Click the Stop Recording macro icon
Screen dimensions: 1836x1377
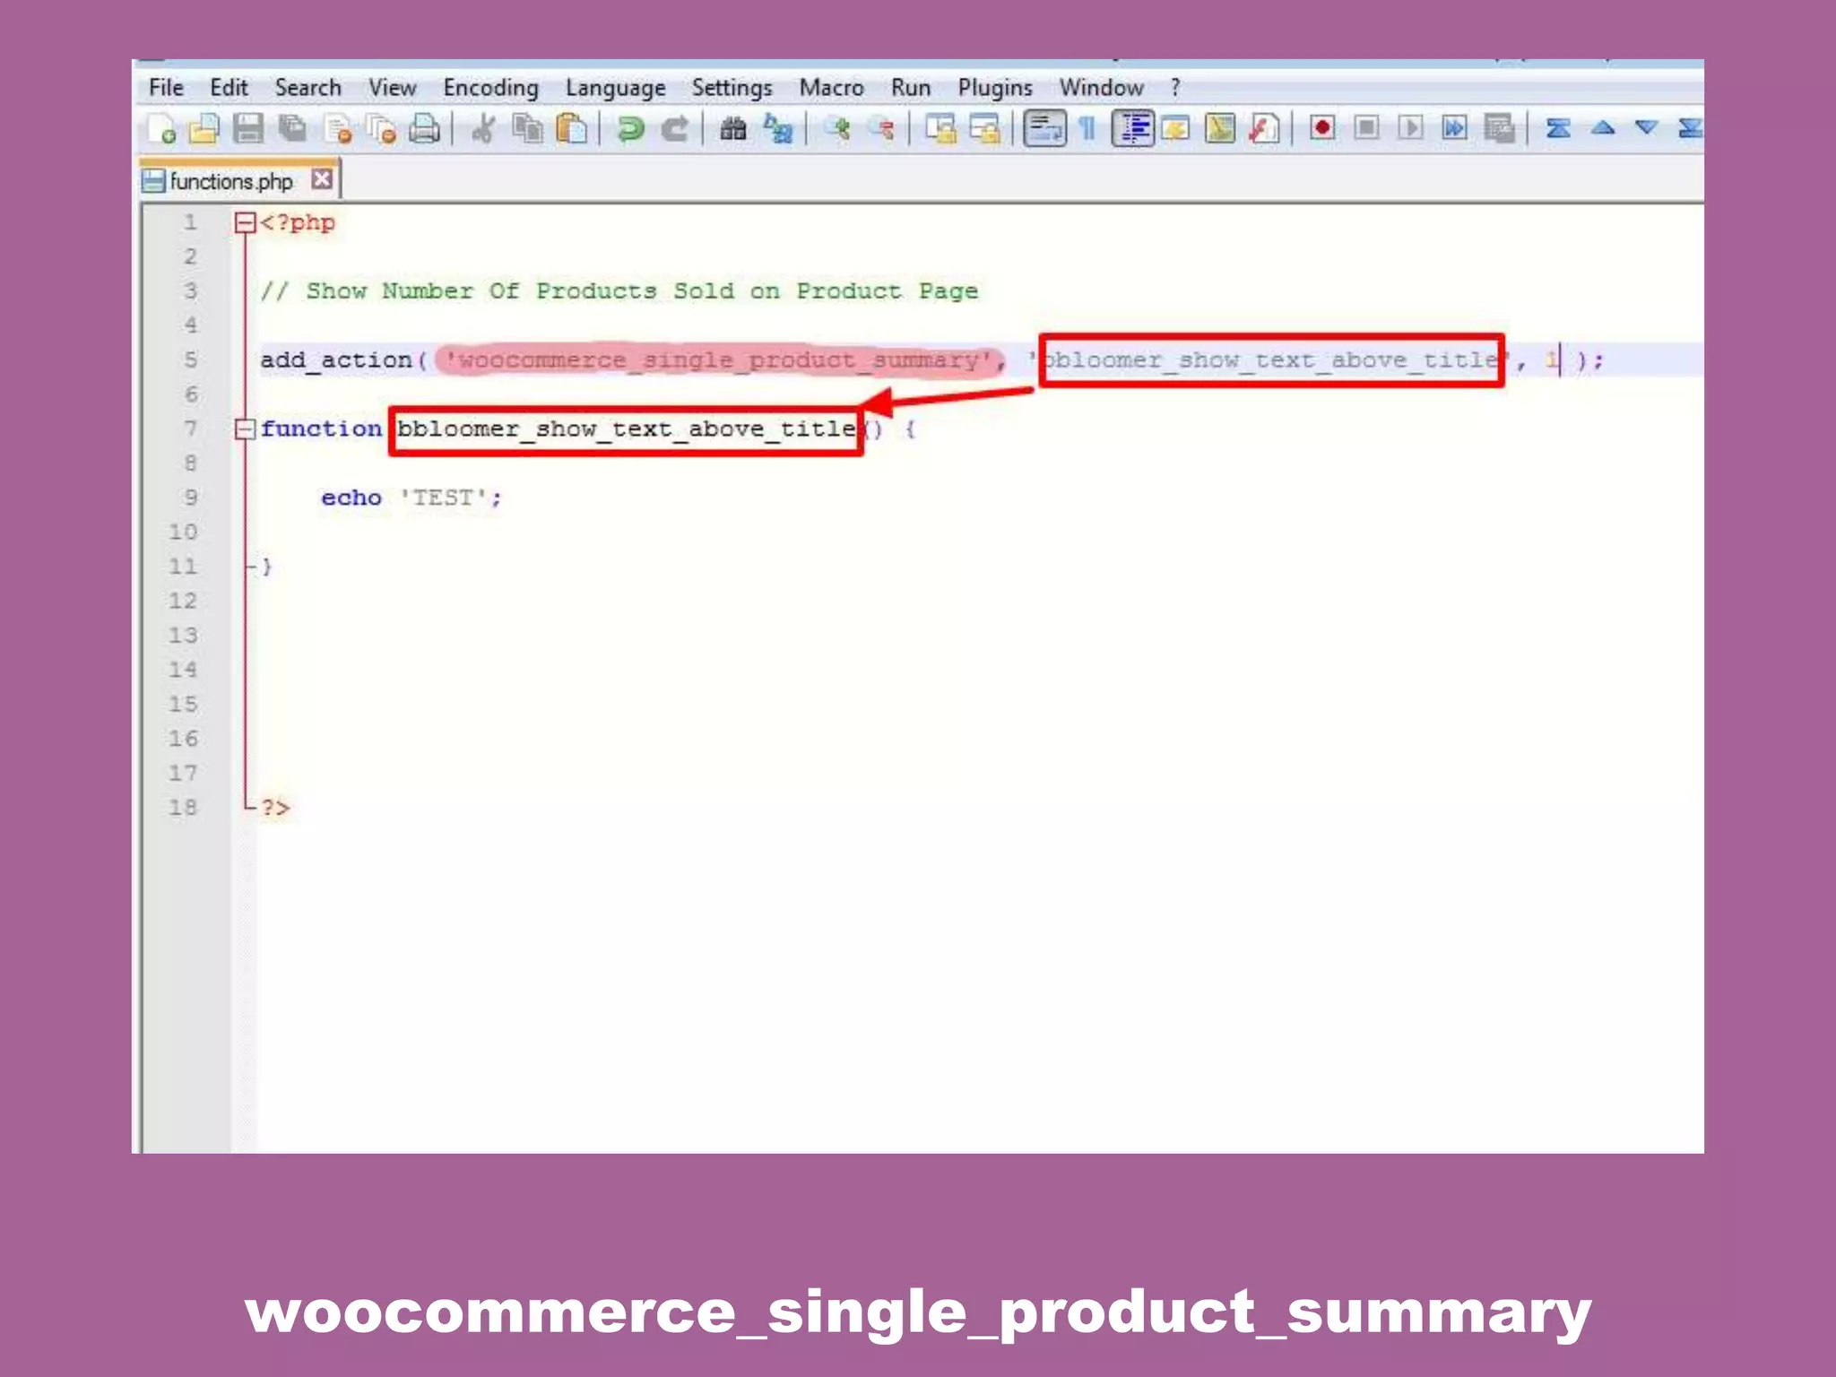[x=1366, y=128]
